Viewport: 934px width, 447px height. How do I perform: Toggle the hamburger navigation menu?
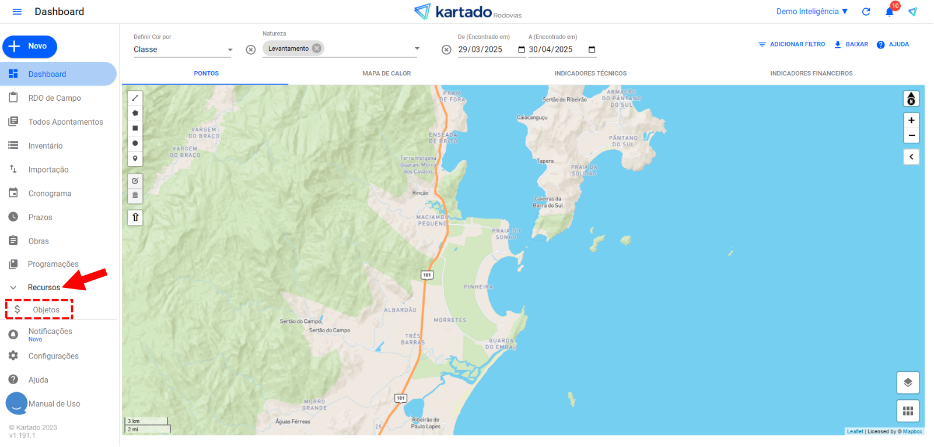click(x=17, y=12)
